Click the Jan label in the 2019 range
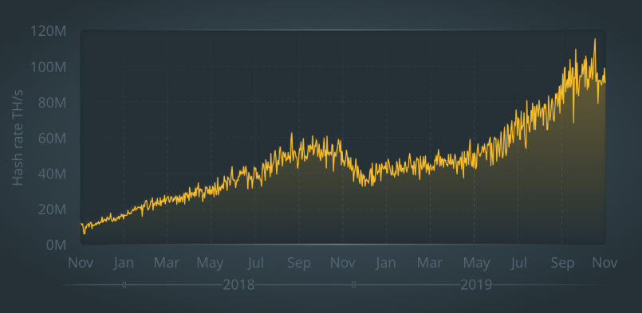Image resolution: width=642 pixels, height=313 pixels. coord(386,263)
